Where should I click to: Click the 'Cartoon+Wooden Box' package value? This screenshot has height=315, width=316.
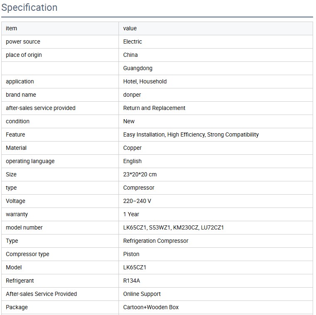[x=151, y=307]
